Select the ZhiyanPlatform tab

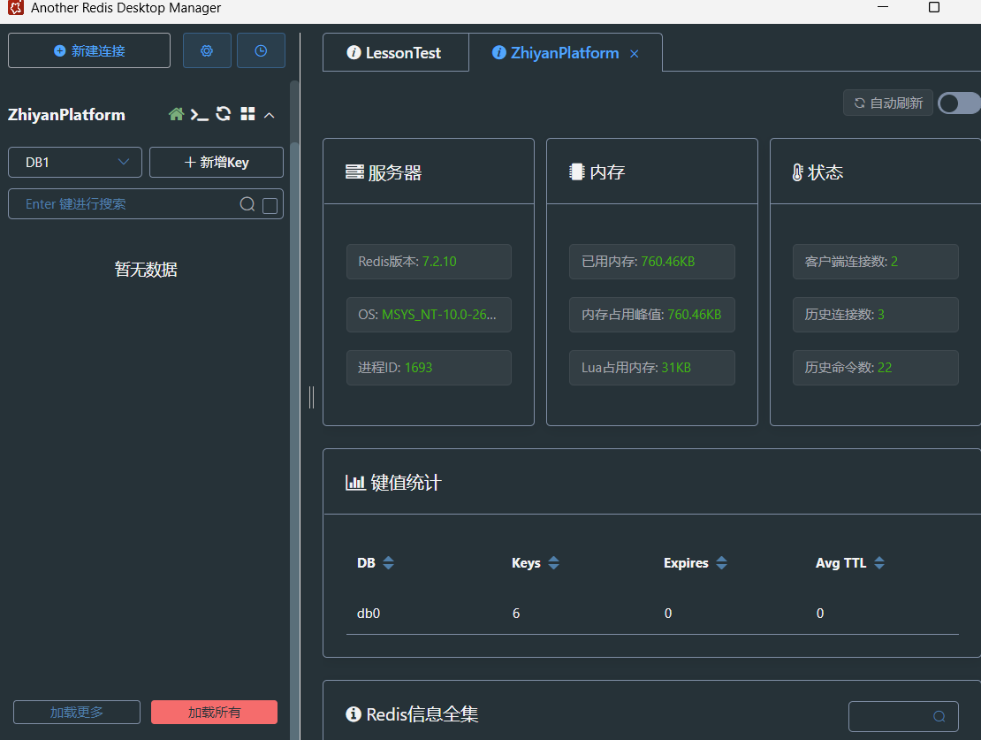pyautogui.click(x=556, y=53)
